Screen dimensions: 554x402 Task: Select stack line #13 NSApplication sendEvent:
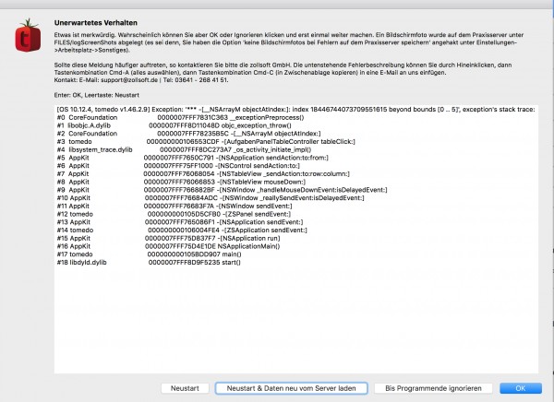coord(180,222)
